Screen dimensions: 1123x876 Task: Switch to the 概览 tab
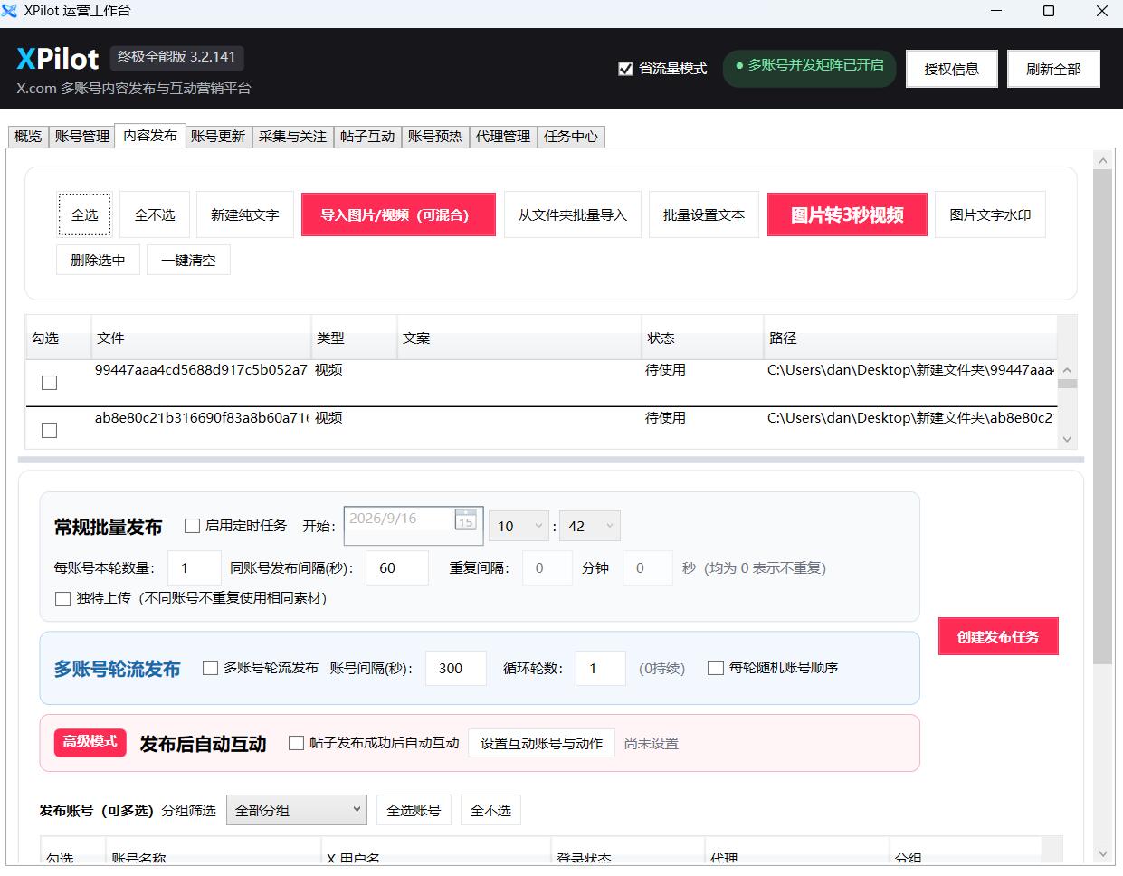click(x=28, y=137)
